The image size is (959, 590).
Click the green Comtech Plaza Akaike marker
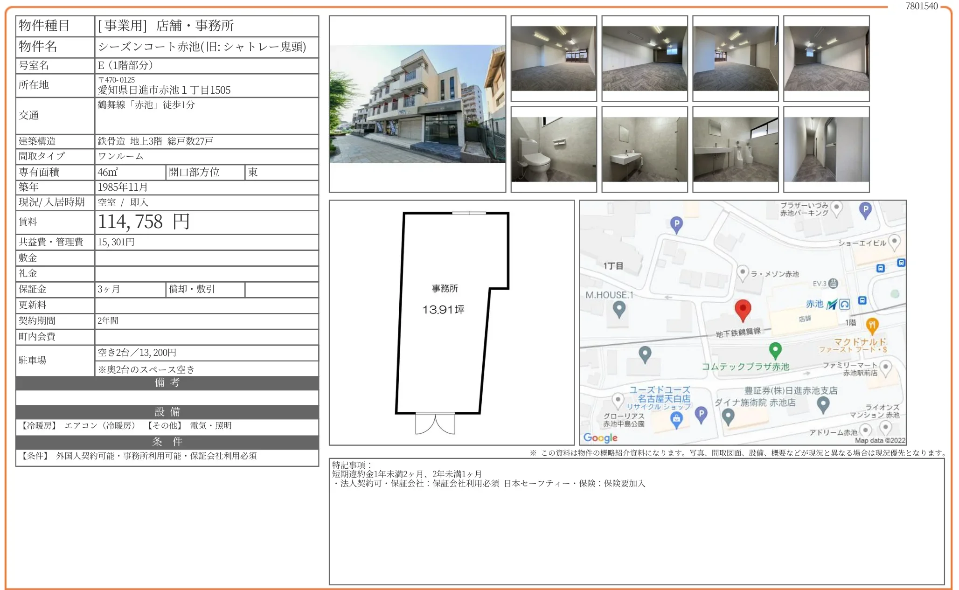point(775,350)
